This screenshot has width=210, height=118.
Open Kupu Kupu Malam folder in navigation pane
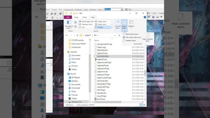79,44
